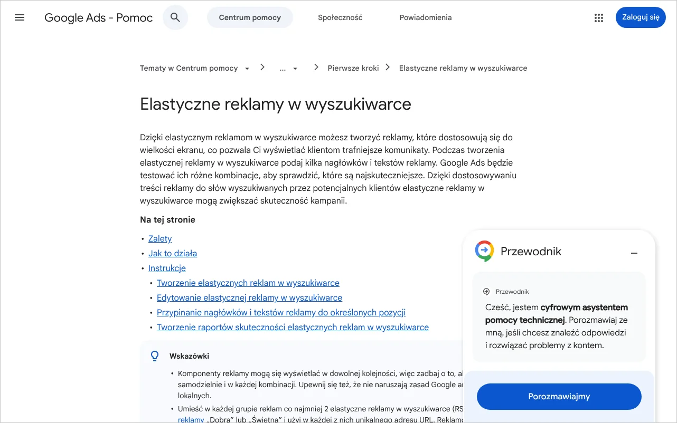The width and height of the screenshot is (677, 423).
Task: Click the Wskazówki heading text
Action: click(190, 356)
